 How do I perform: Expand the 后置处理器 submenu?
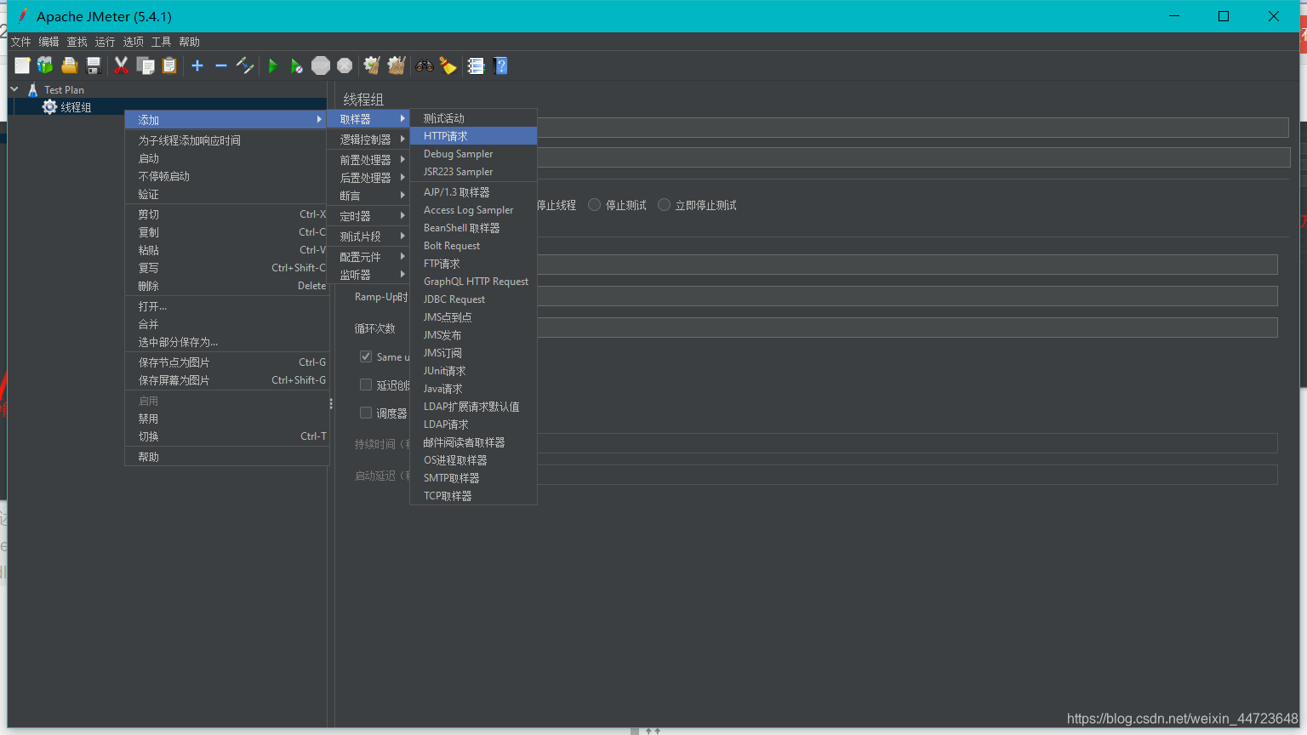[x=368, y=178]
